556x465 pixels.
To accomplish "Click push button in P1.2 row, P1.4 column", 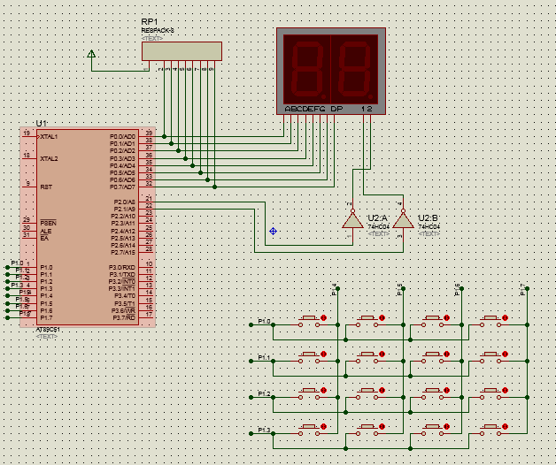I will 309,393.
